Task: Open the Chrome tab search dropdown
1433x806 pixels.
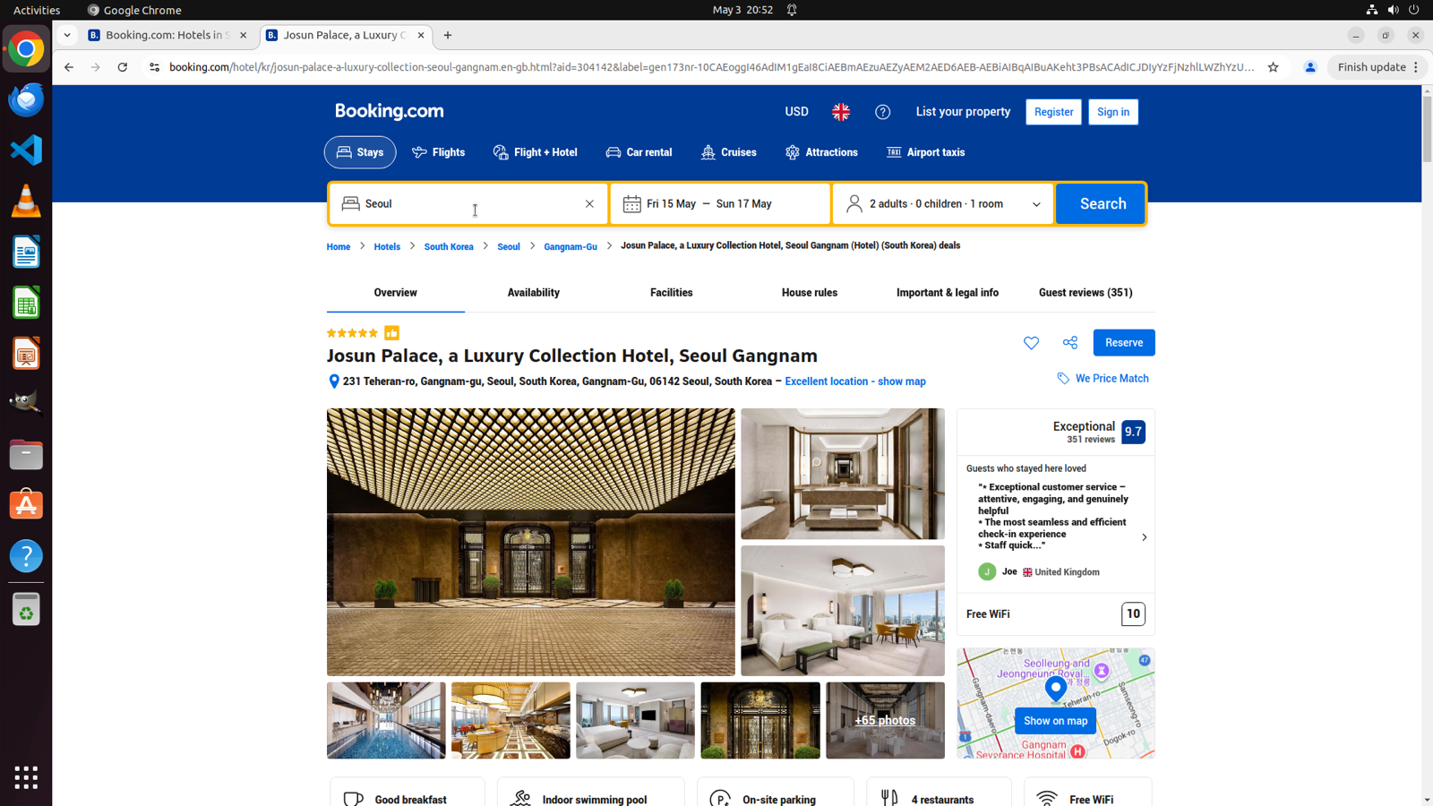Action: coord(67,35)
